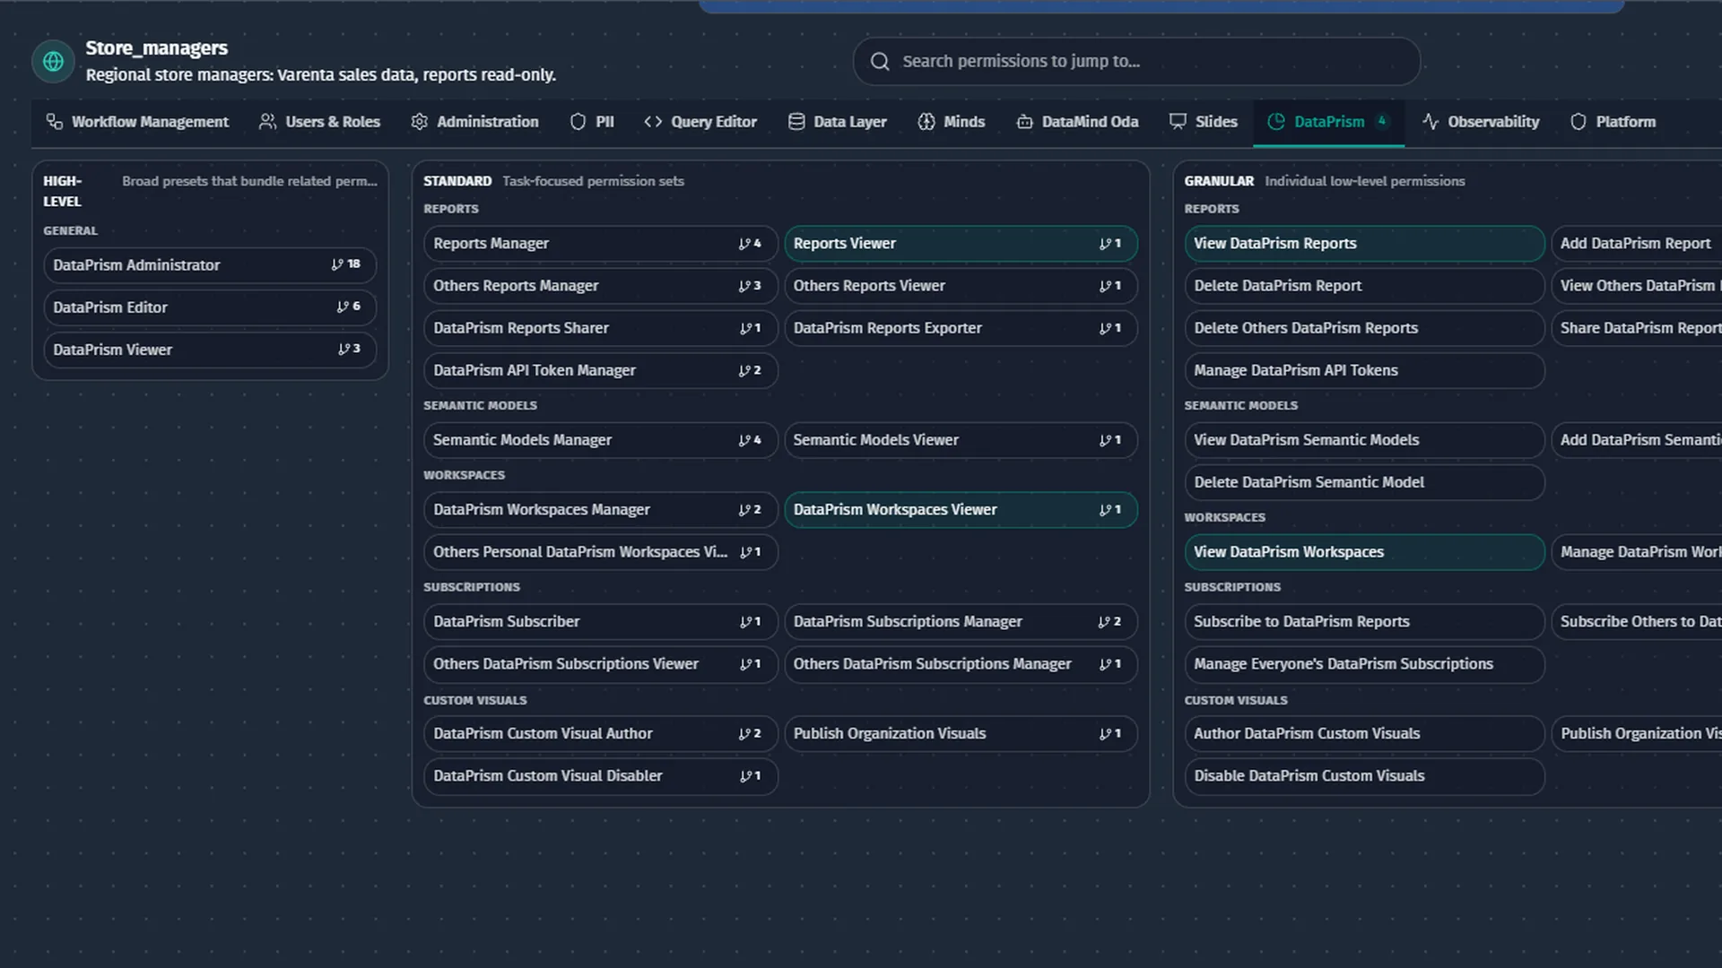Click the Administration gear icon

pyautogui.click(x=419, y=122)
